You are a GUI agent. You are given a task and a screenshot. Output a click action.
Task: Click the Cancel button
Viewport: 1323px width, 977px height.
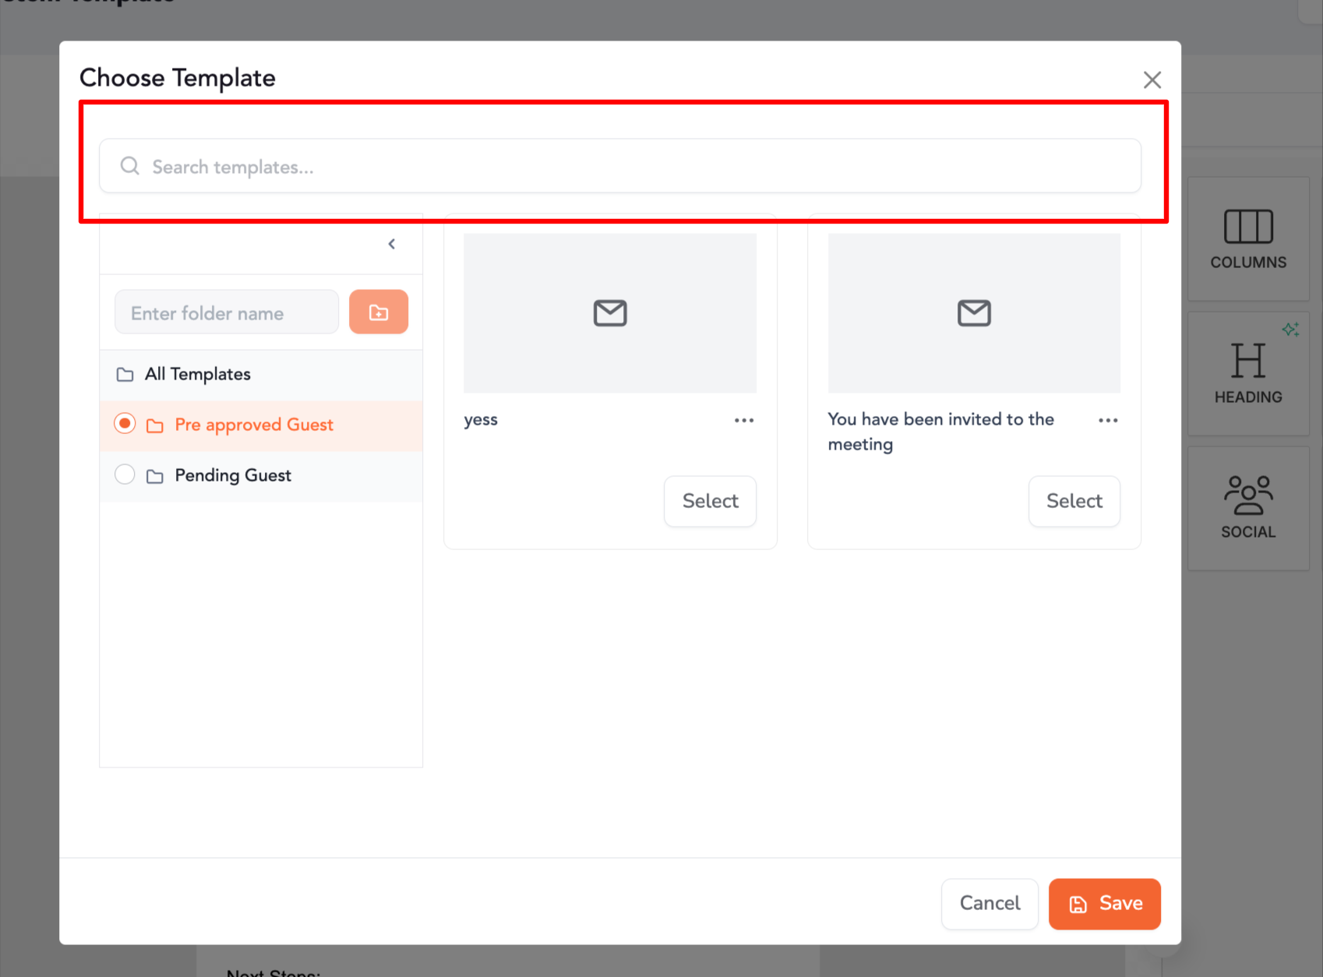990,904
